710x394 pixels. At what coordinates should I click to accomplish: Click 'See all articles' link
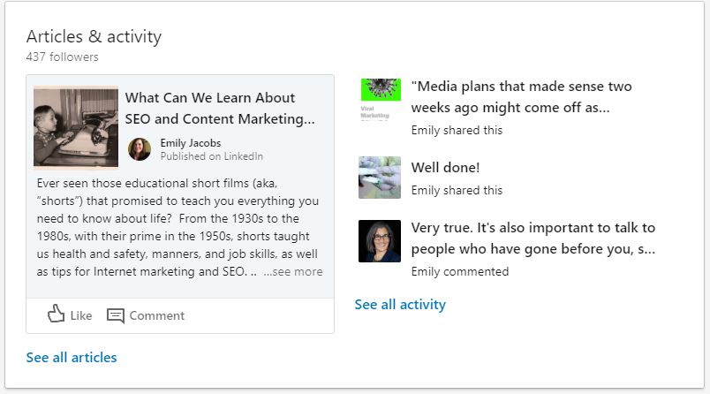tap(72, 357)
